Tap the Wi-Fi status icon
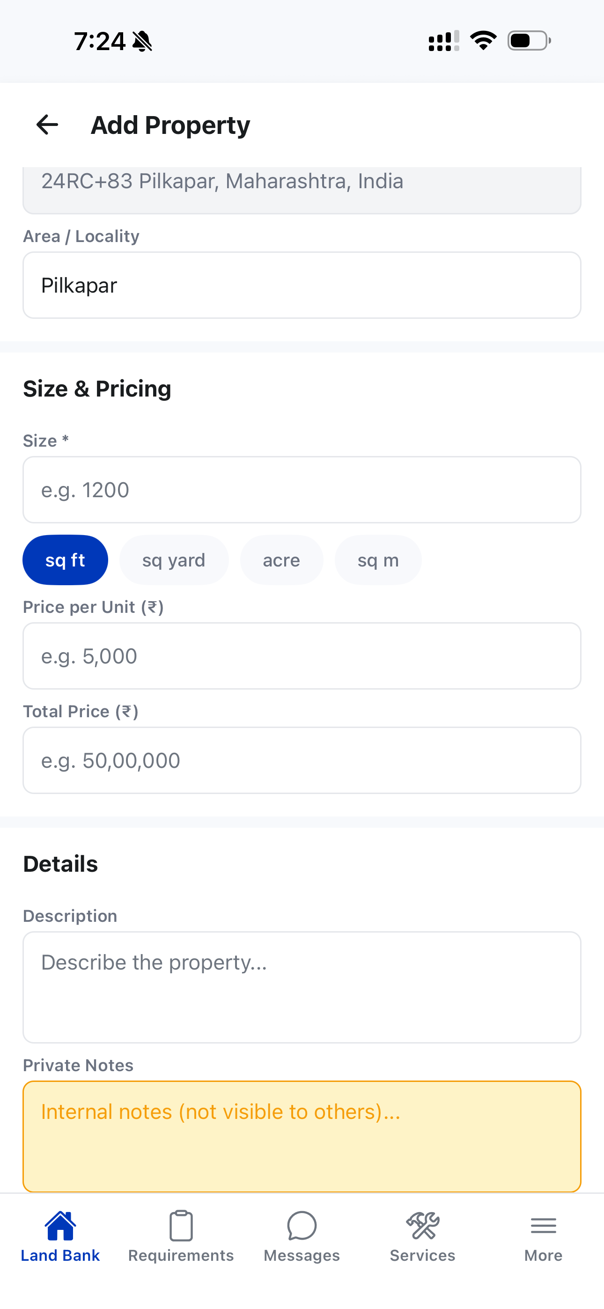Screen dimensions: 604x1309 pyautogui.click(x=483, y=41)
